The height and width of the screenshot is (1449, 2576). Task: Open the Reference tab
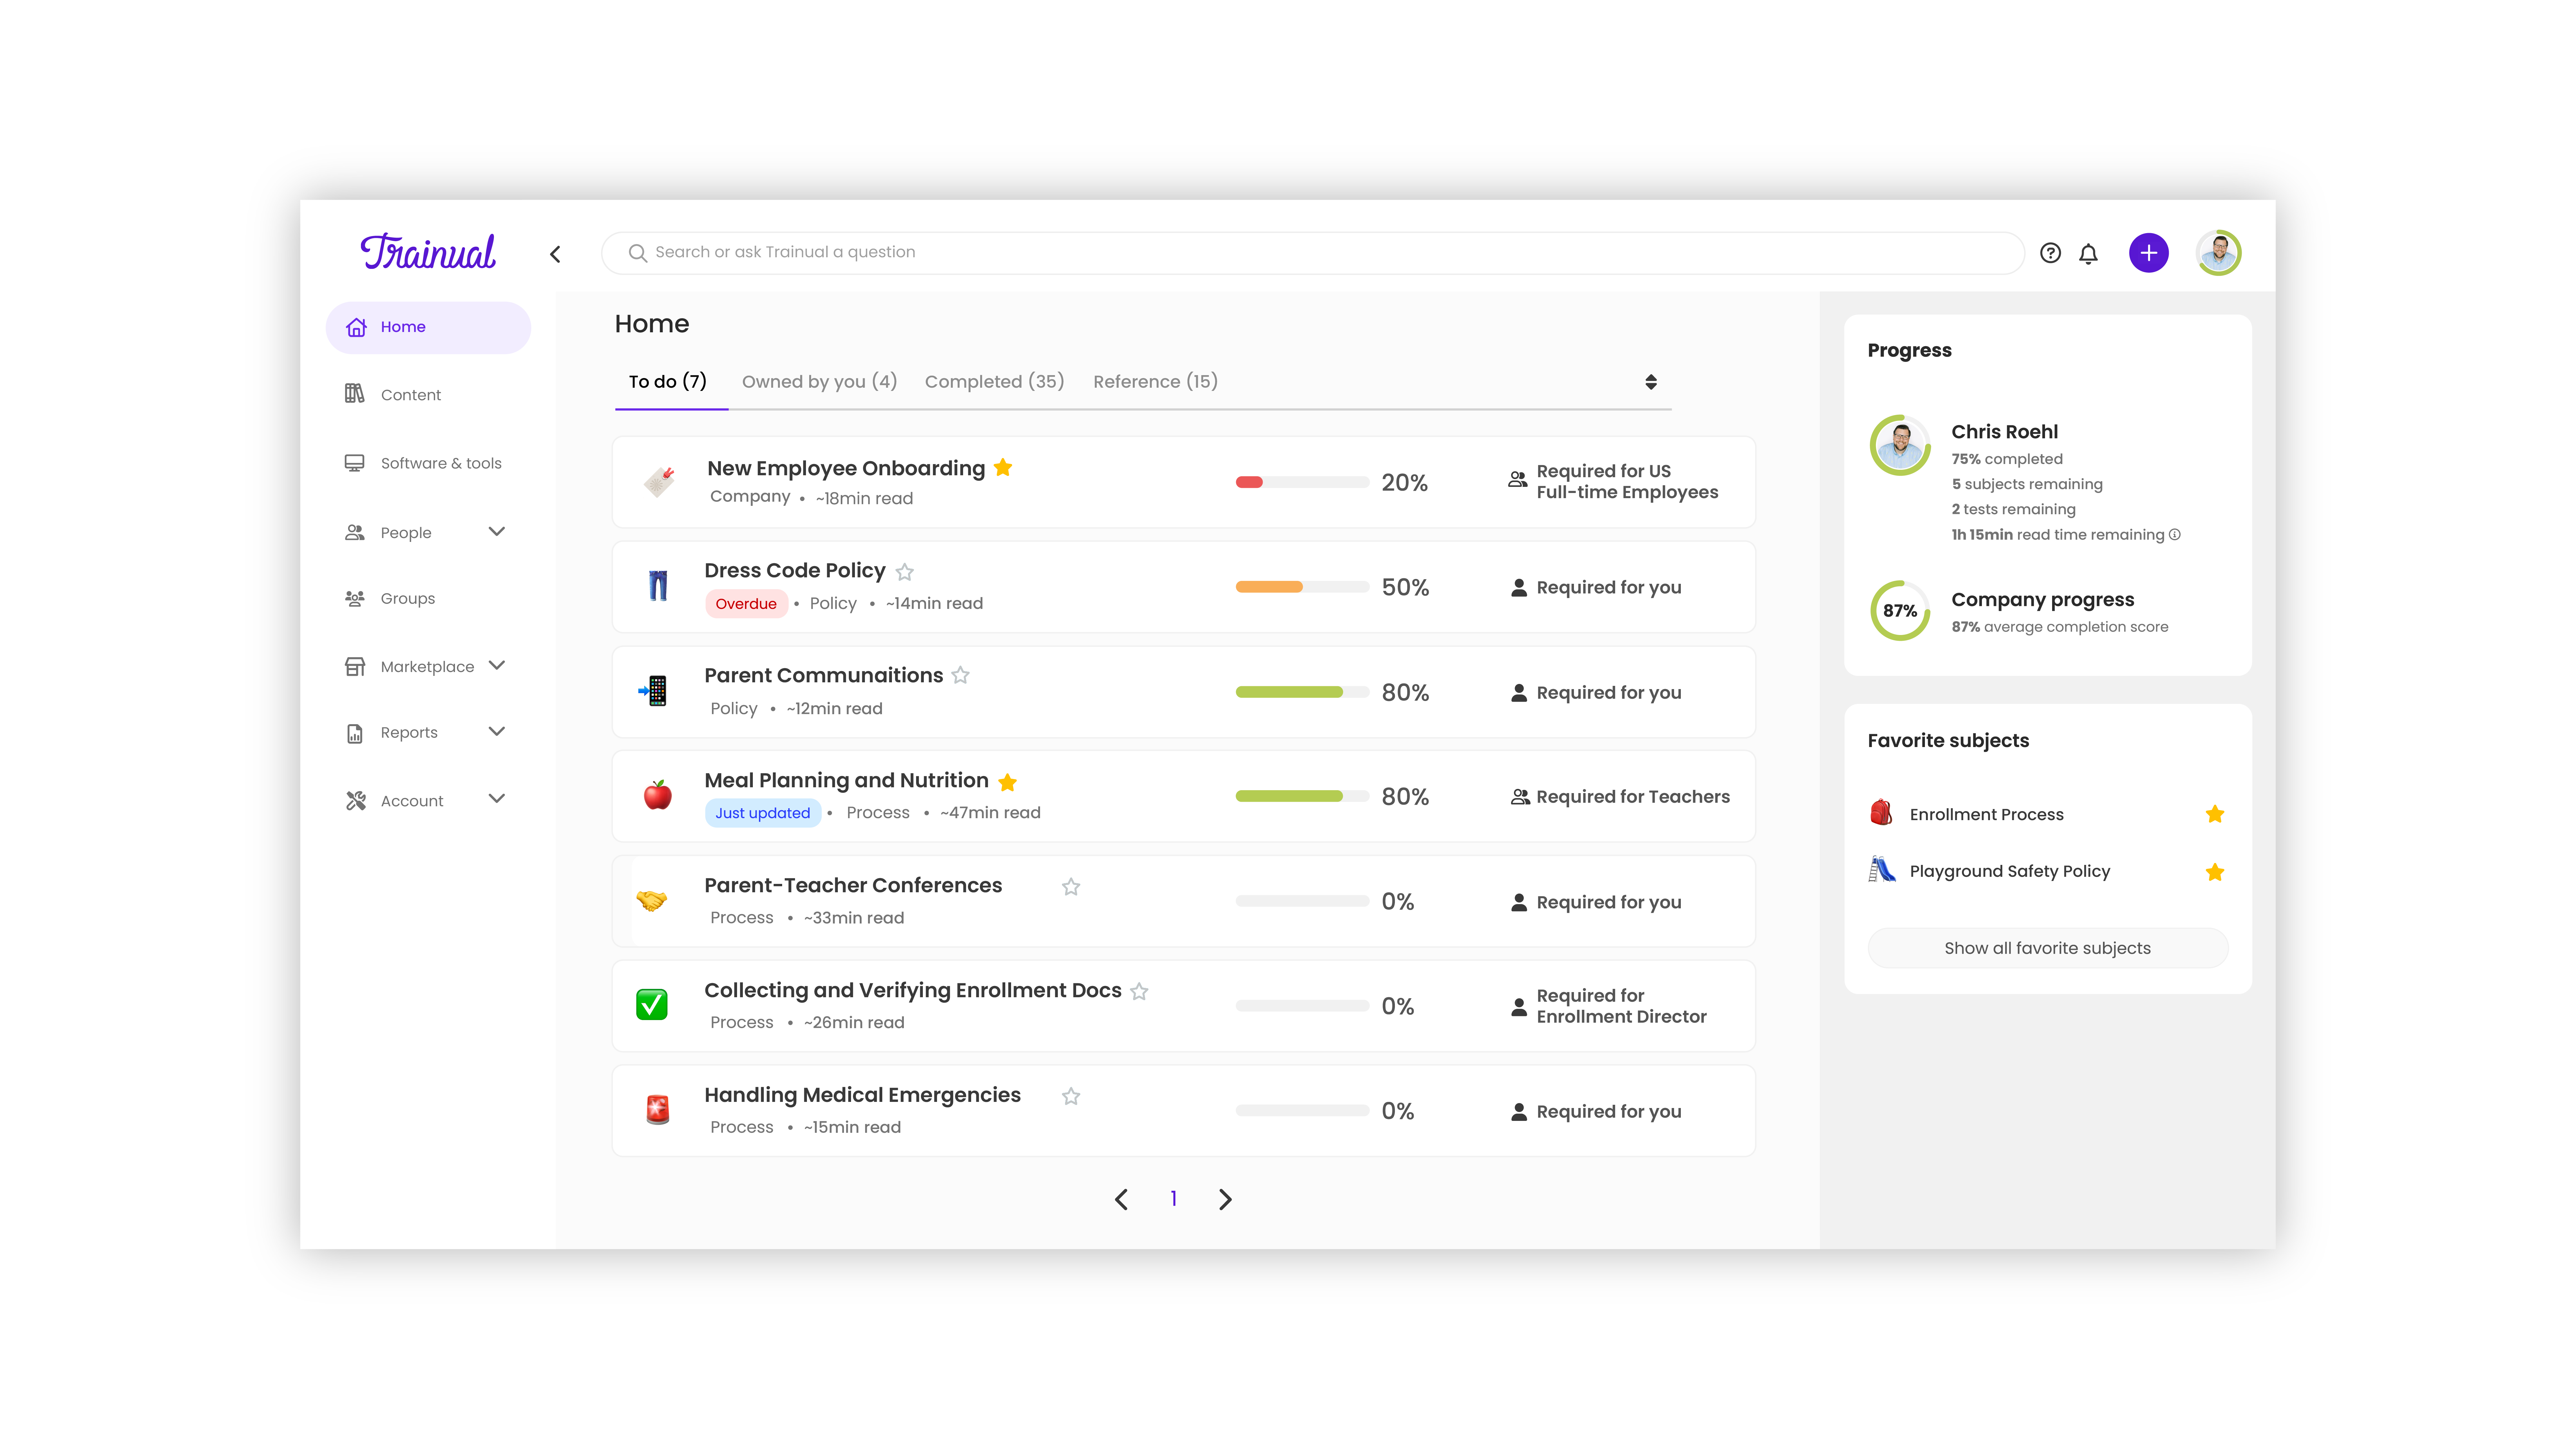tap(1155, 381)
